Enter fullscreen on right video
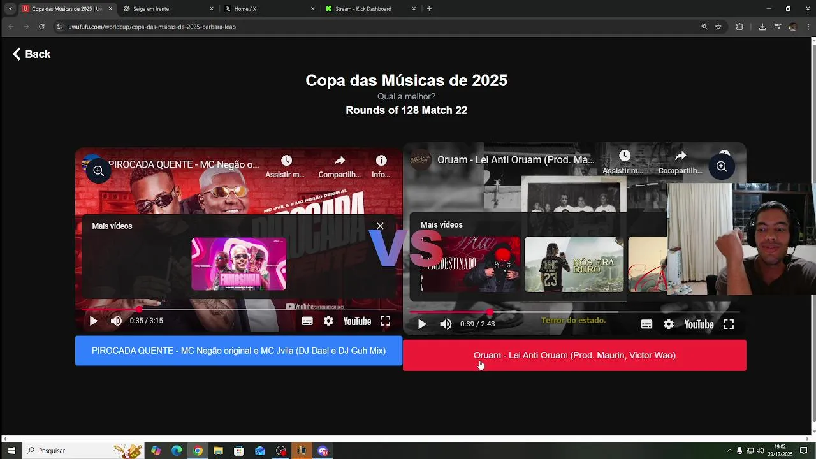 [729, 324]
